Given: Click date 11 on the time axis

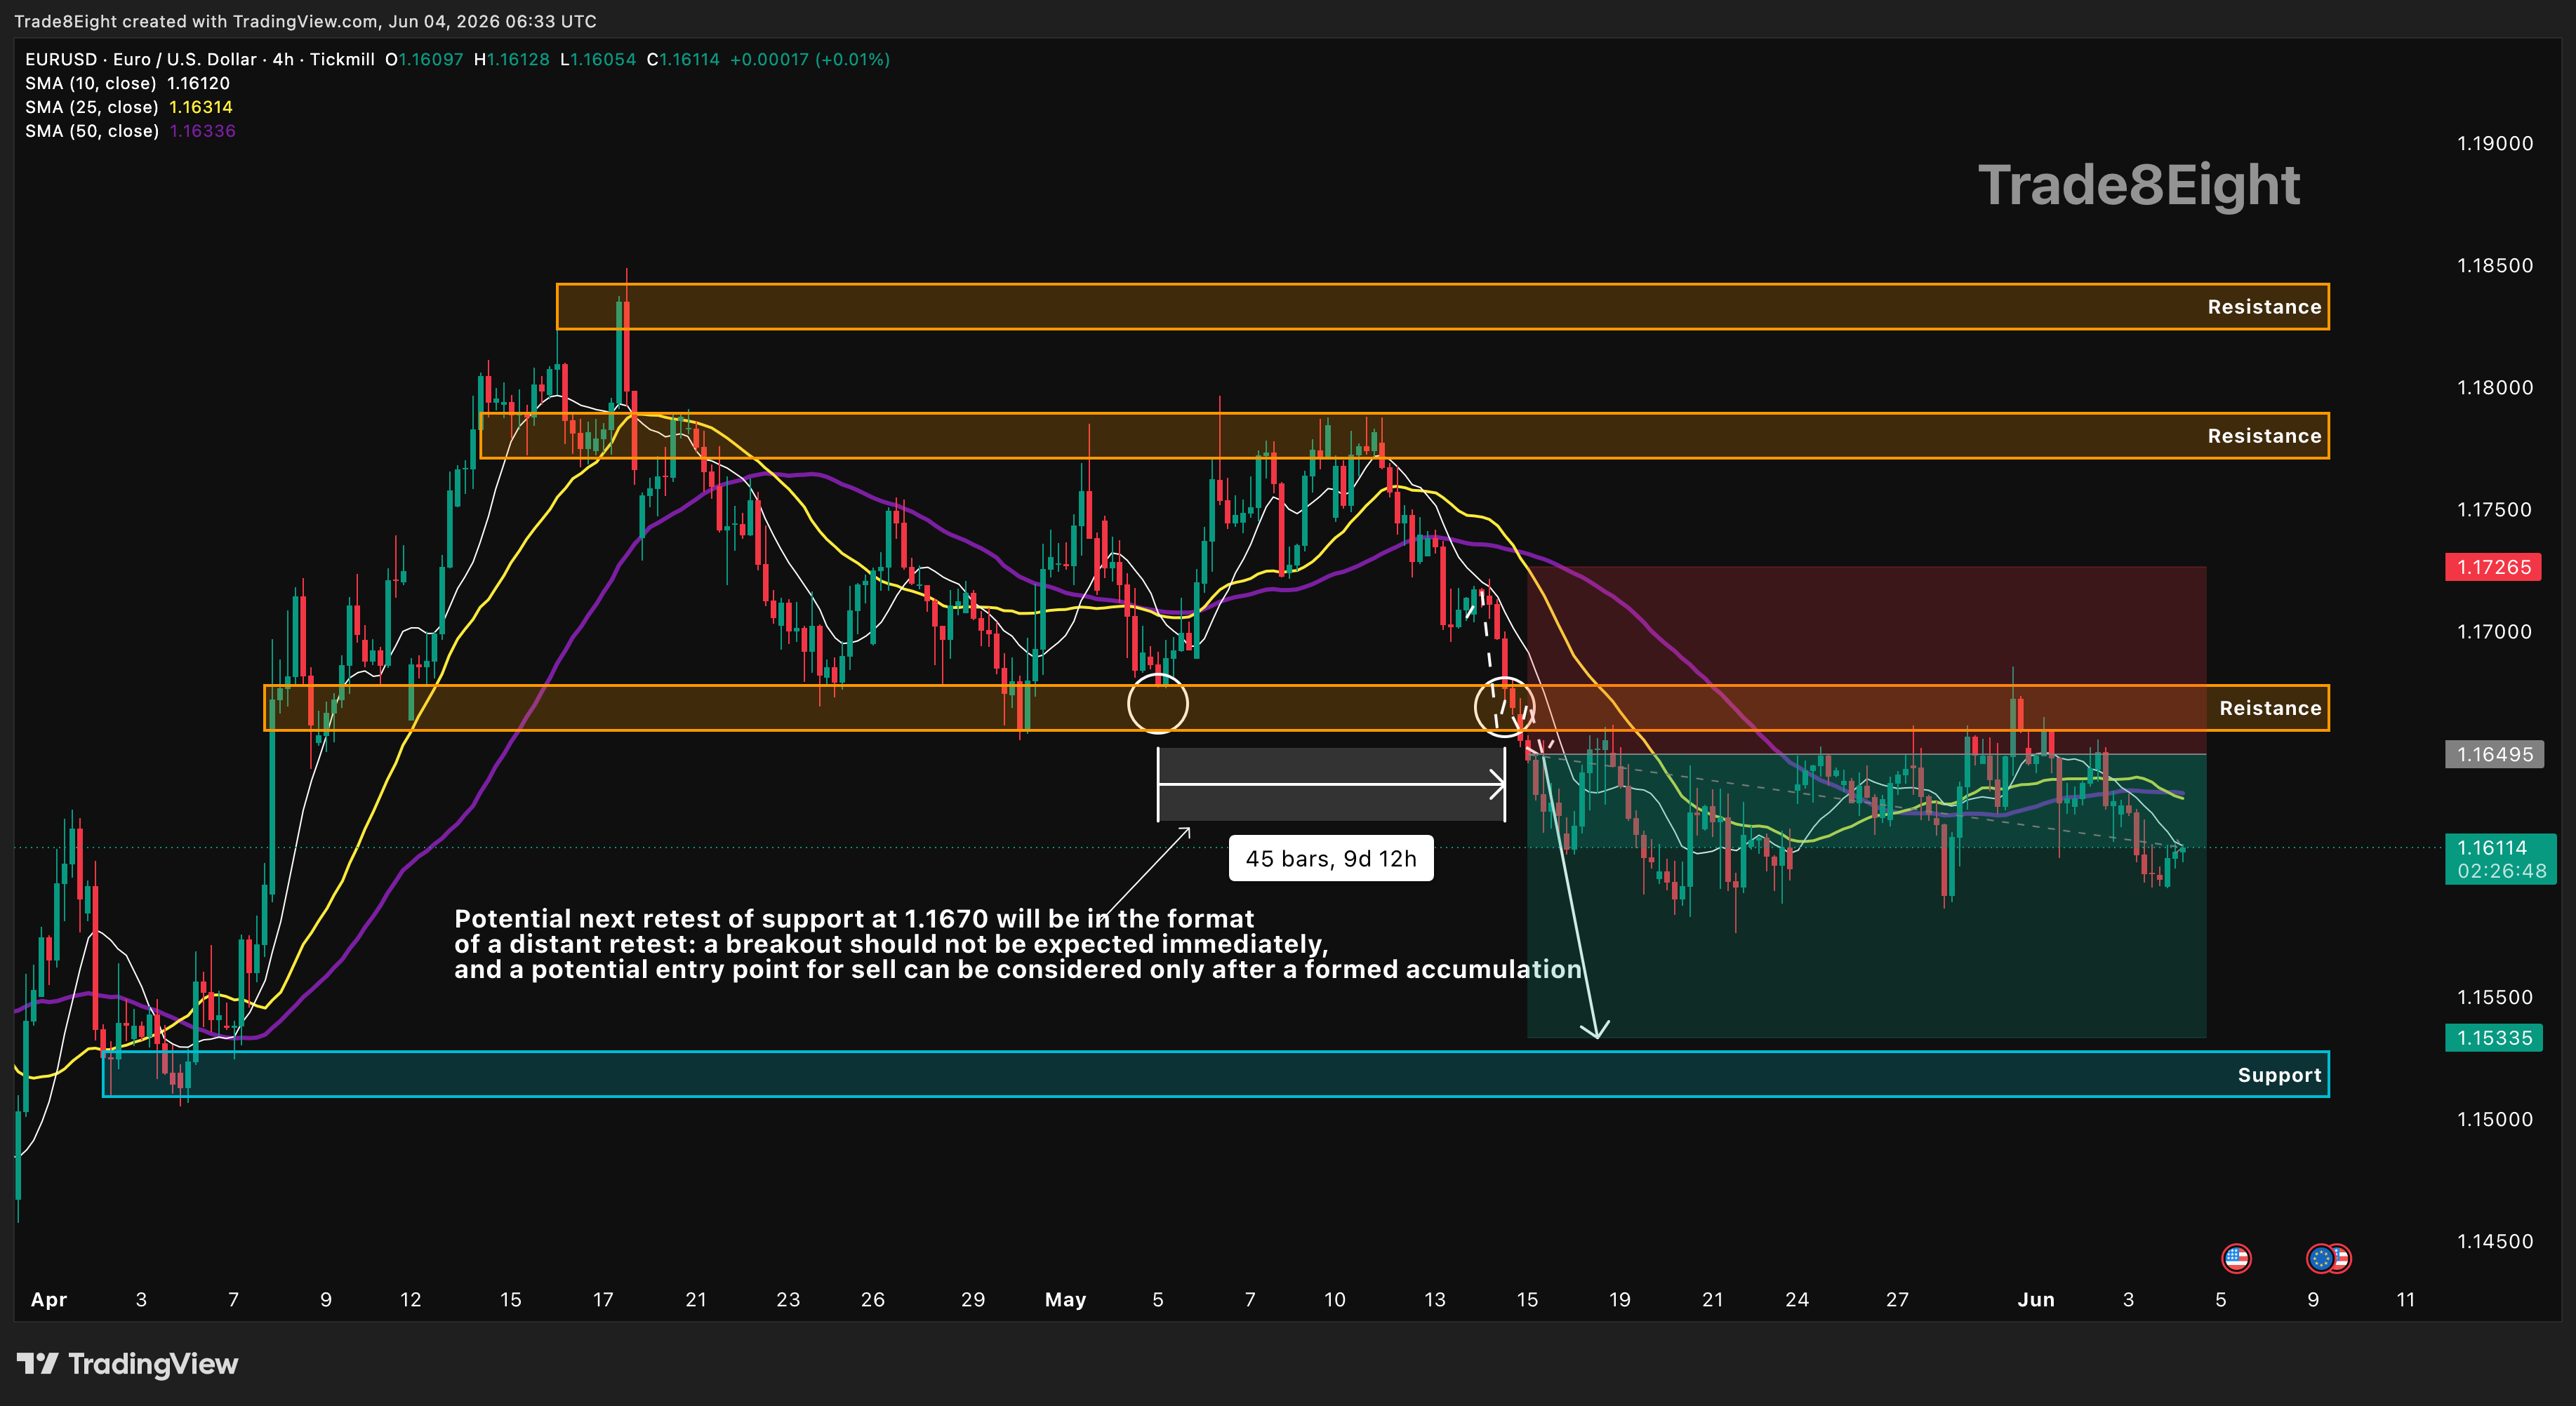Looking at the screenshot, I should (2406, 1300).
